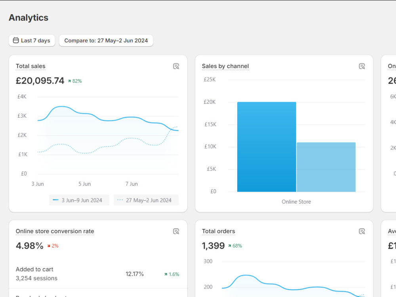The width and height of the screenshot is (396, 297).
Task: Open Compare to: 27 May–2 Jun 2024 selector
Action: [106, 40]
